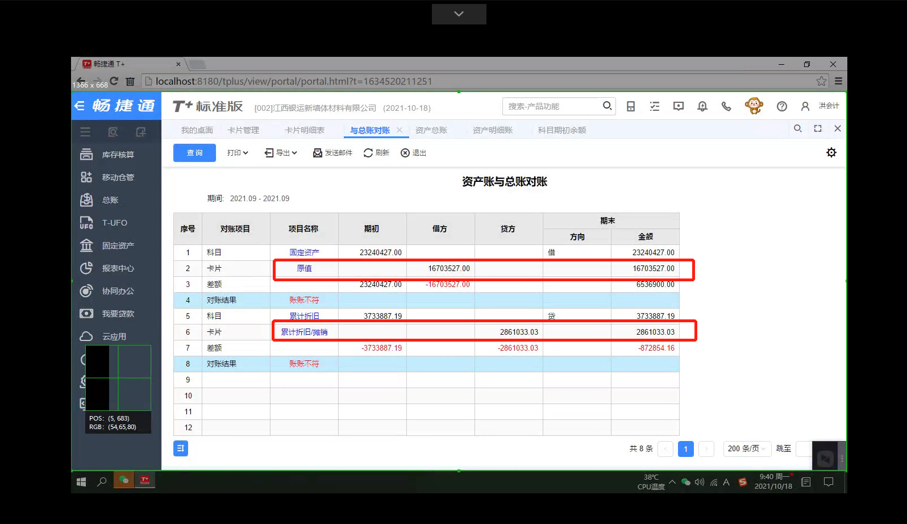Switch to 科目期初余额 tab

(x=562, y=130)
